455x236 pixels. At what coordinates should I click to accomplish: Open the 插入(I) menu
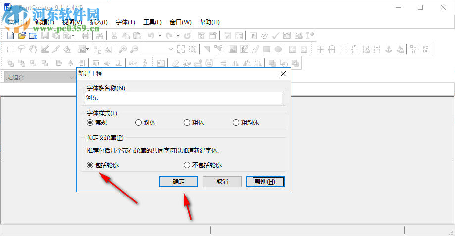99,22
